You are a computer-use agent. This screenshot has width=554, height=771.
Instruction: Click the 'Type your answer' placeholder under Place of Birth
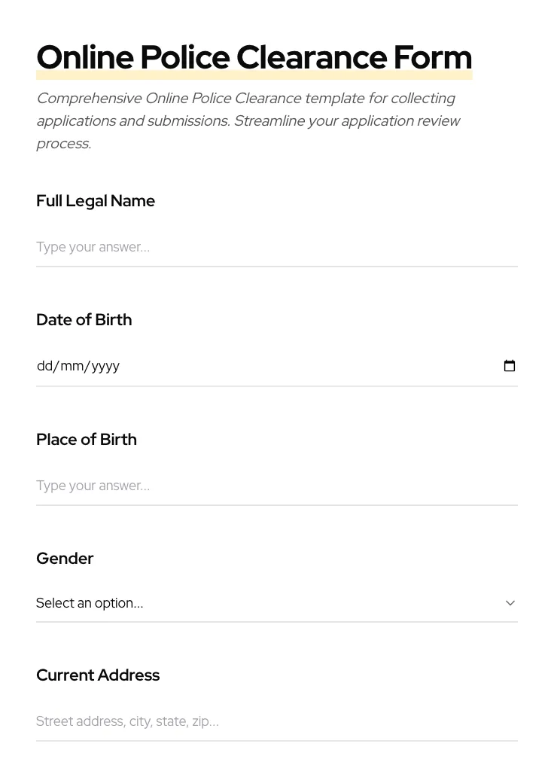(93, 486)
